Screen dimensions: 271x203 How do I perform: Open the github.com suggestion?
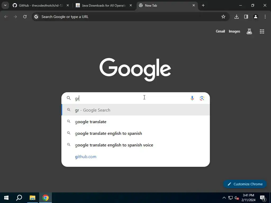click(136, 156)
